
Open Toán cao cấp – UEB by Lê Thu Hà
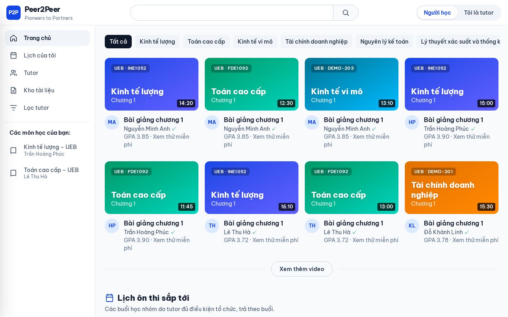pos(47,173)
